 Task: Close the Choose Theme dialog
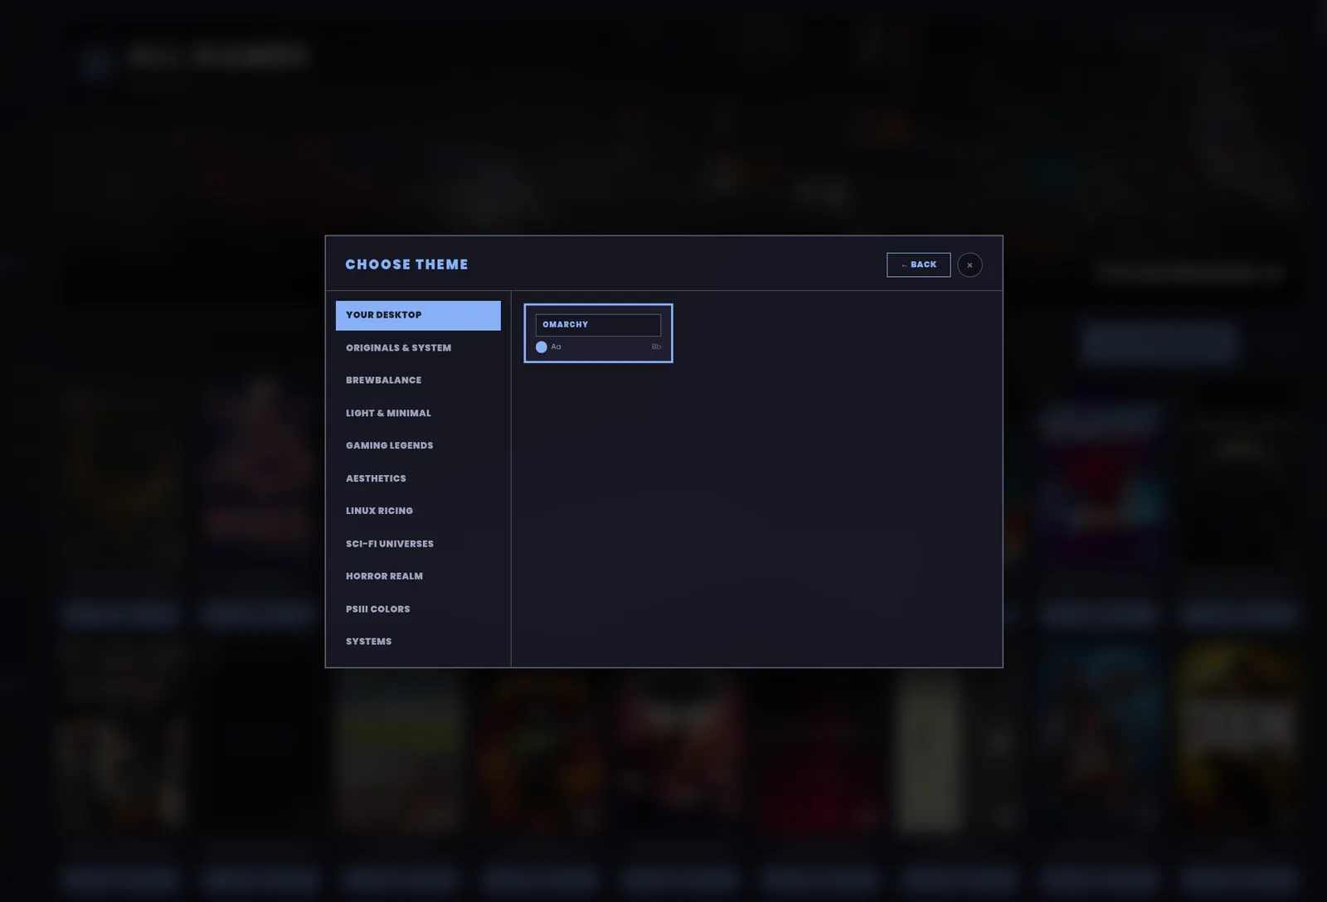[970, 265]
